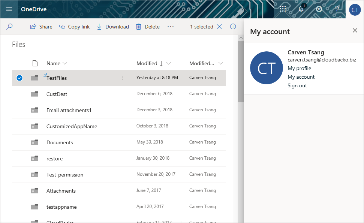This screenshot has height=223, width=364.
Task: Click the Sign out link
Action: coord(297,85)
